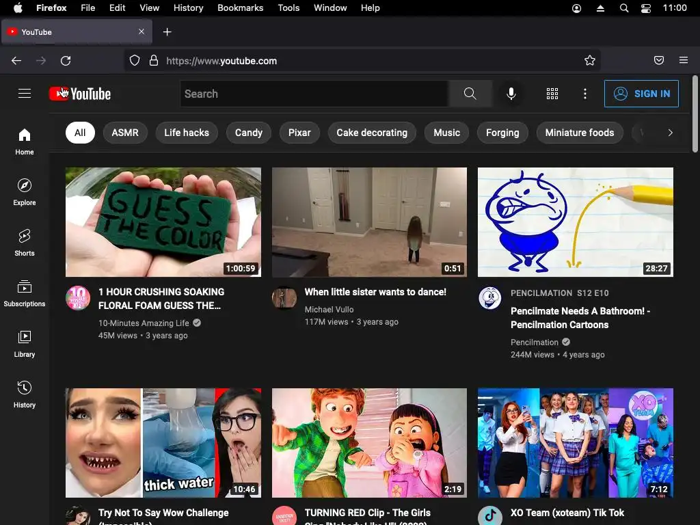Open the Michael Vullo channel name link
700x525 pixels.
(329, 310)
